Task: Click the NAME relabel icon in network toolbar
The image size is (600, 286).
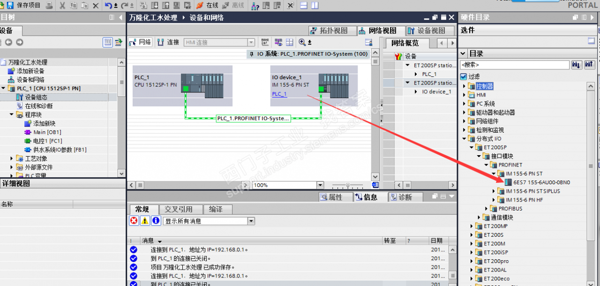Action: [x=265, y=42]
